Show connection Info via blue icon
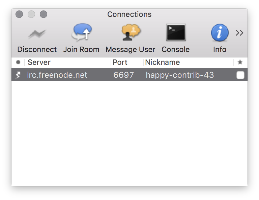259x200 pixels. pos(220,33)
